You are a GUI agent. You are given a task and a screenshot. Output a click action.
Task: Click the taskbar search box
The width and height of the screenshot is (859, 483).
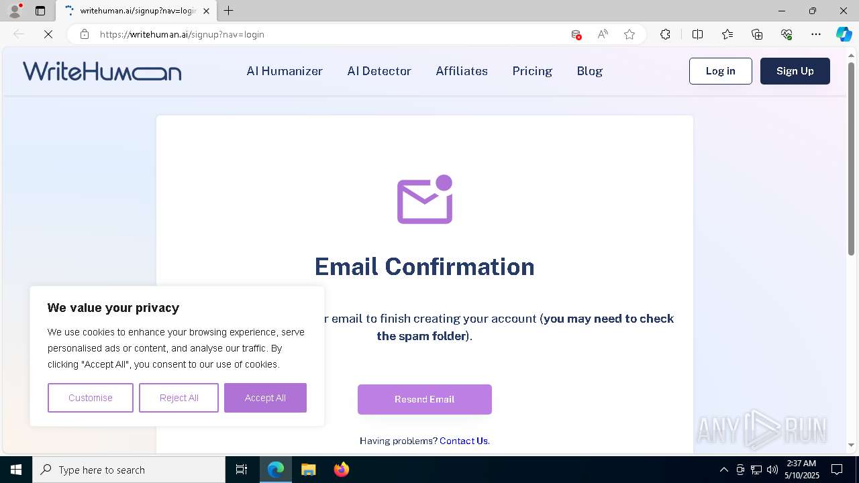coord(129,470)
